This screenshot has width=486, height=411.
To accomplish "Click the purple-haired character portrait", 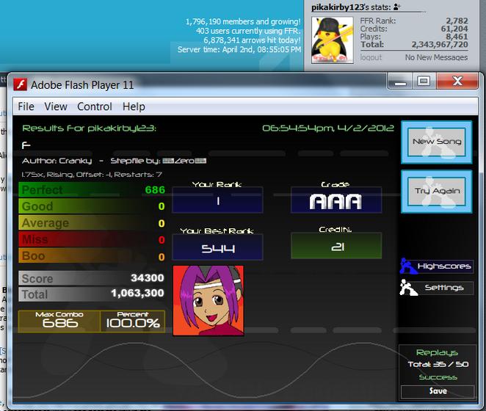I will click(x=208, y=300).
